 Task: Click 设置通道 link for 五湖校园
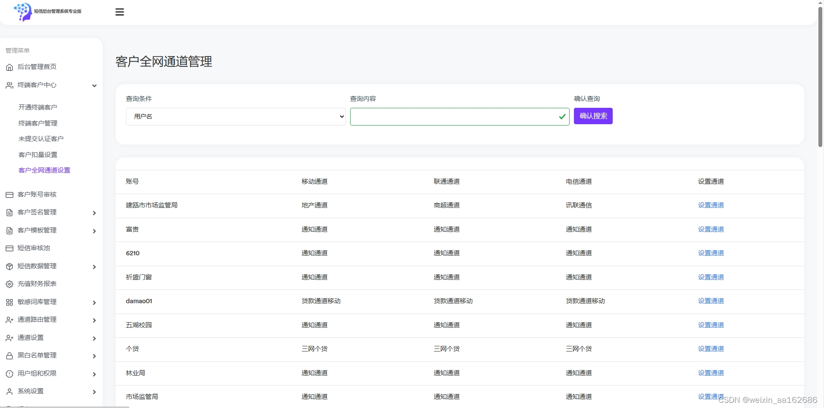tap(711, 325)
